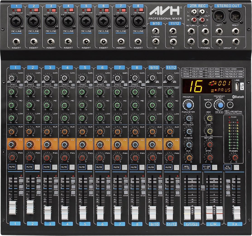This screenshot has height=236, width=252.
Task: Select the PHONES jack on top panel
Action: [x=205, y=42]
